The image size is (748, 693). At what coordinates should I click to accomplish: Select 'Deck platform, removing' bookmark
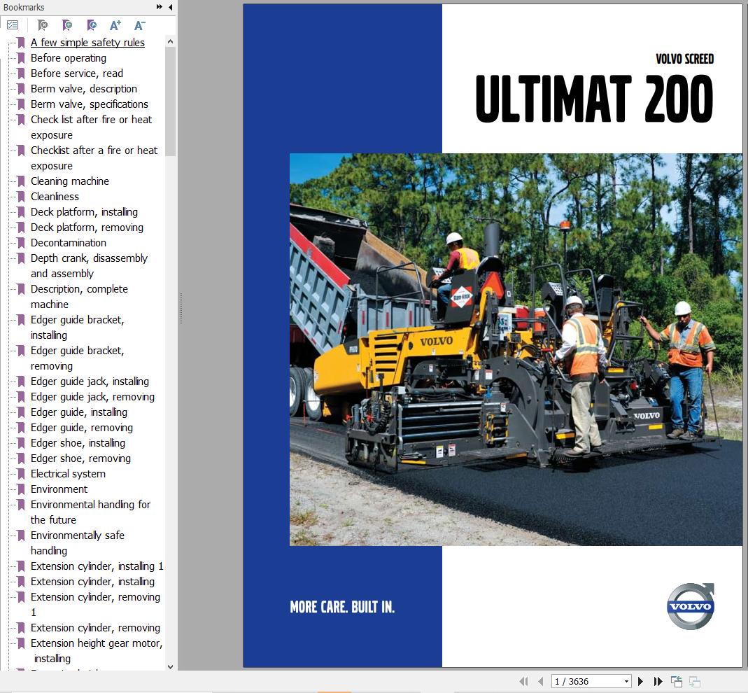87,227
